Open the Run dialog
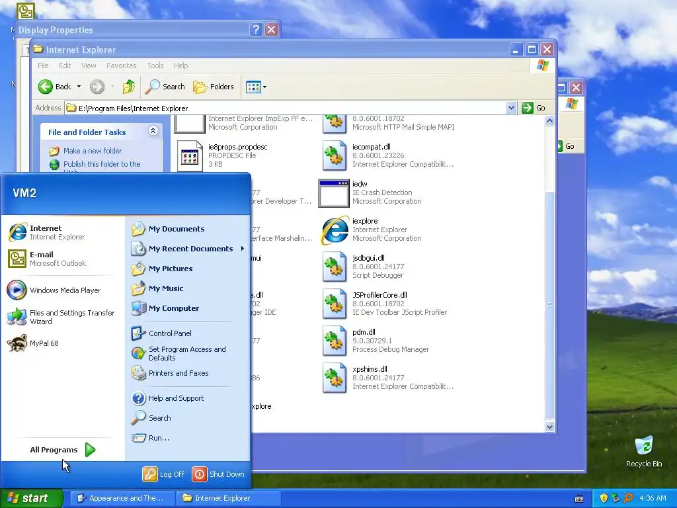 (151, 438)
